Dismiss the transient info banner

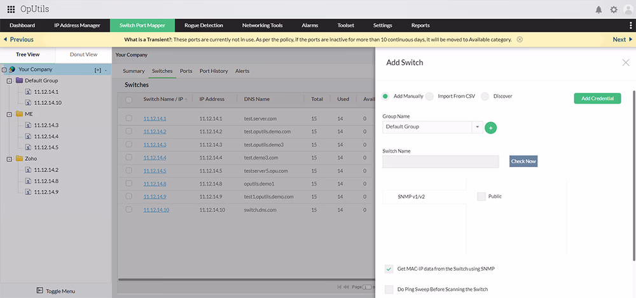(520, 39)
